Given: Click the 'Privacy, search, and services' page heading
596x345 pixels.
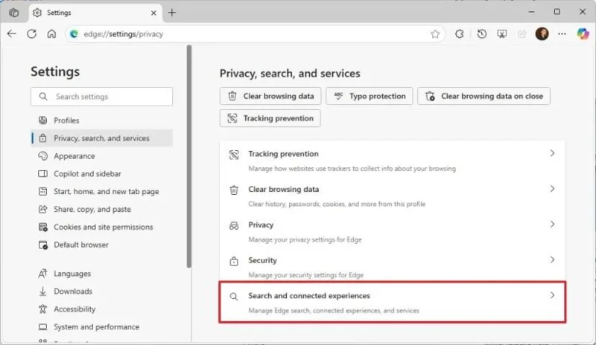Looking at the screenshot, I should pos(290,74).
